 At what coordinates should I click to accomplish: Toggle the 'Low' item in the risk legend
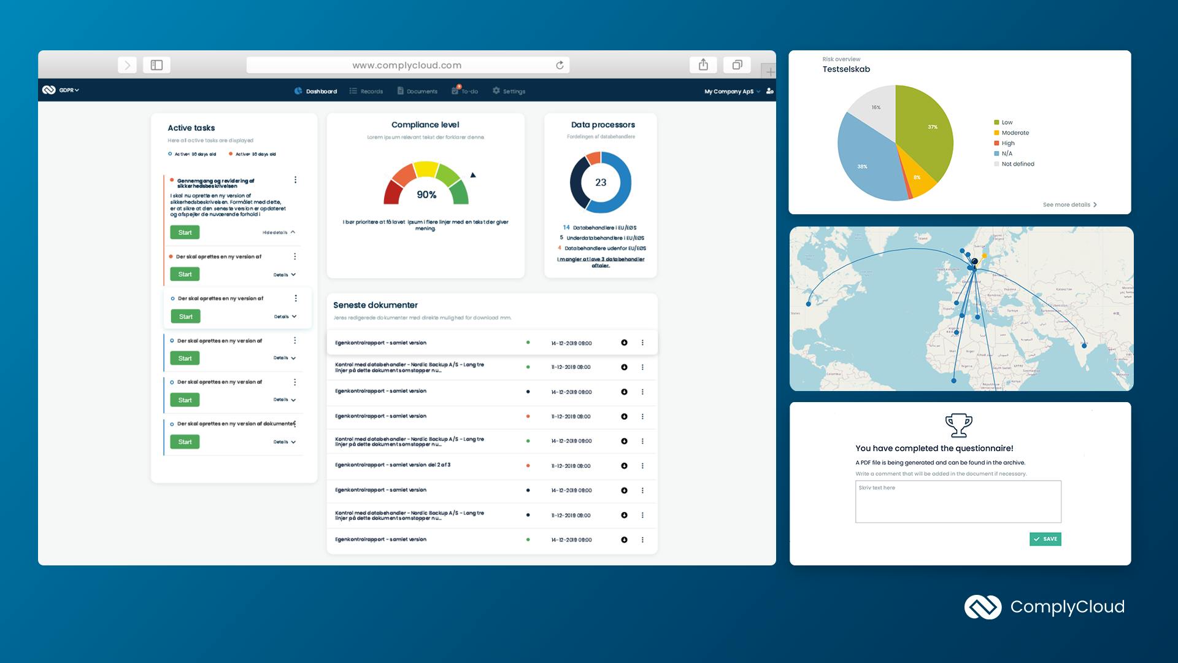pos(1005,122)
